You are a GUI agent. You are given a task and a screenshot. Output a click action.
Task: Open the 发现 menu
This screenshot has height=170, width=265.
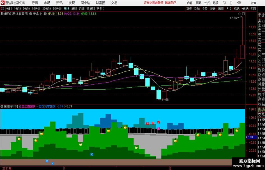(x=72, y=3)
